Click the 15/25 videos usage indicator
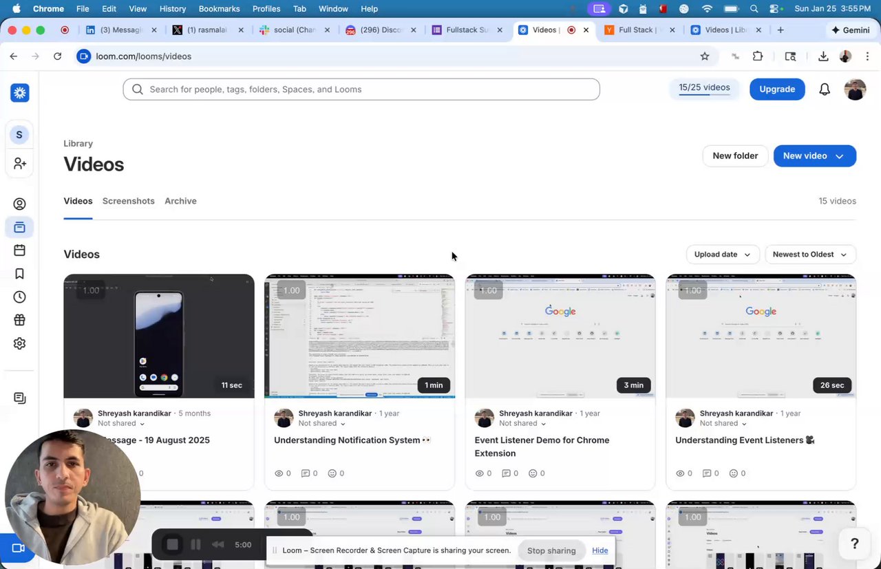The image size is (881, 569). click(x=704, y=89)
